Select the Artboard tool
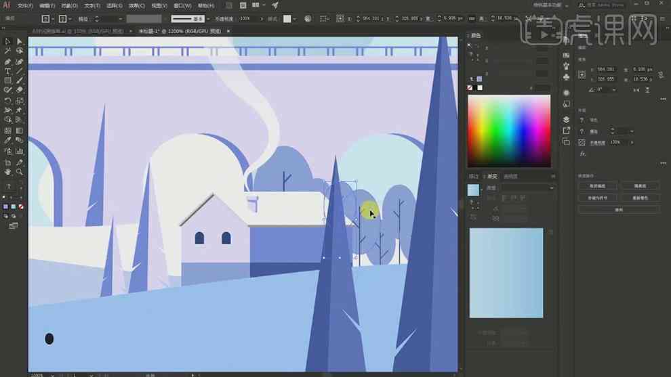This screenshot has height=377, width=671. (7, 162)
